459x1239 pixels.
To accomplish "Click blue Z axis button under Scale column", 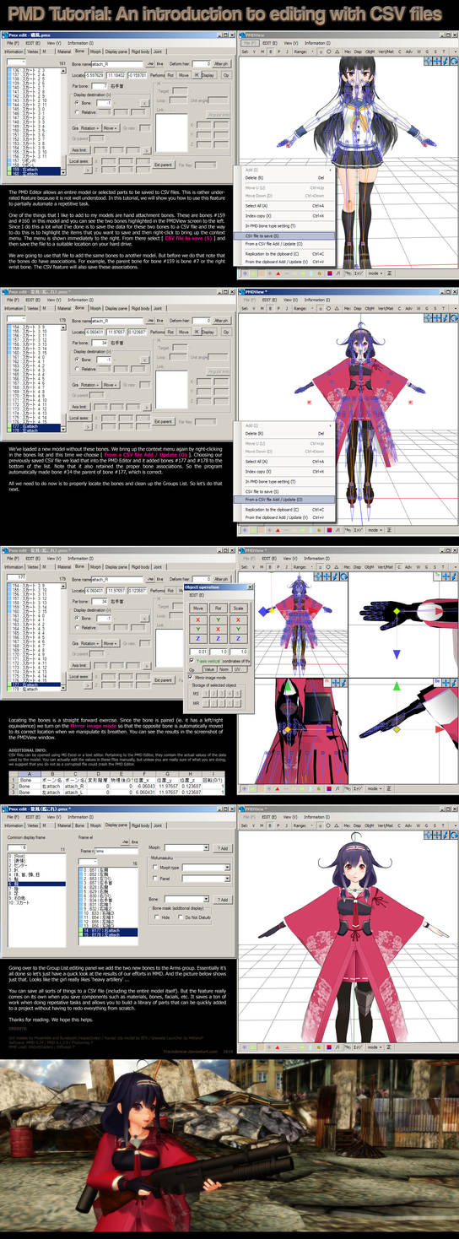I will 238,638.
